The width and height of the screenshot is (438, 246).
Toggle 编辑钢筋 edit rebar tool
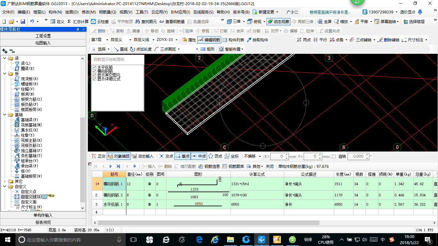tap(209, 40)
